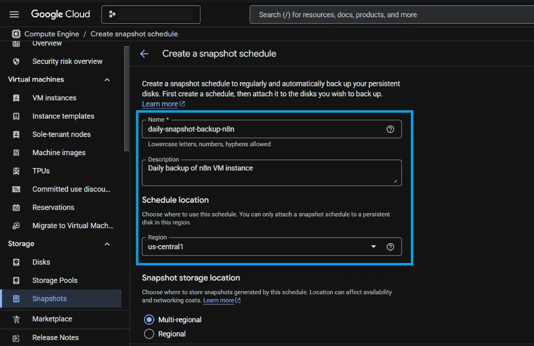Open Marketplace from sidebar

[52, 319]
